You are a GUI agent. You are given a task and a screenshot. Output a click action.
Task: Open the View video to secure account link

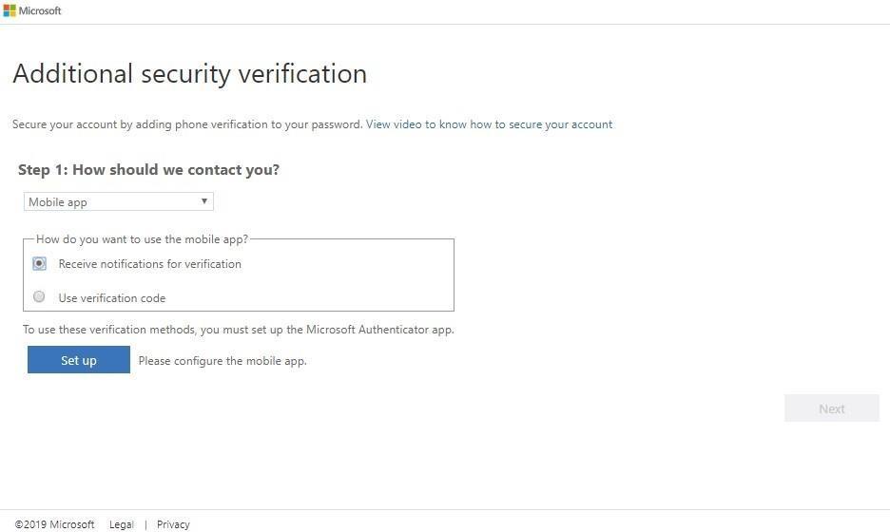coord(490,124)
